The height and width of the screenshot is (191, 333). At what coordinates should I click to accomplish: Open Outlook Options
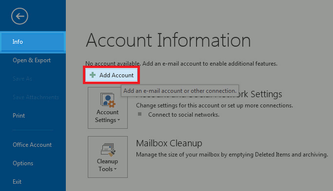pos(23,163)
